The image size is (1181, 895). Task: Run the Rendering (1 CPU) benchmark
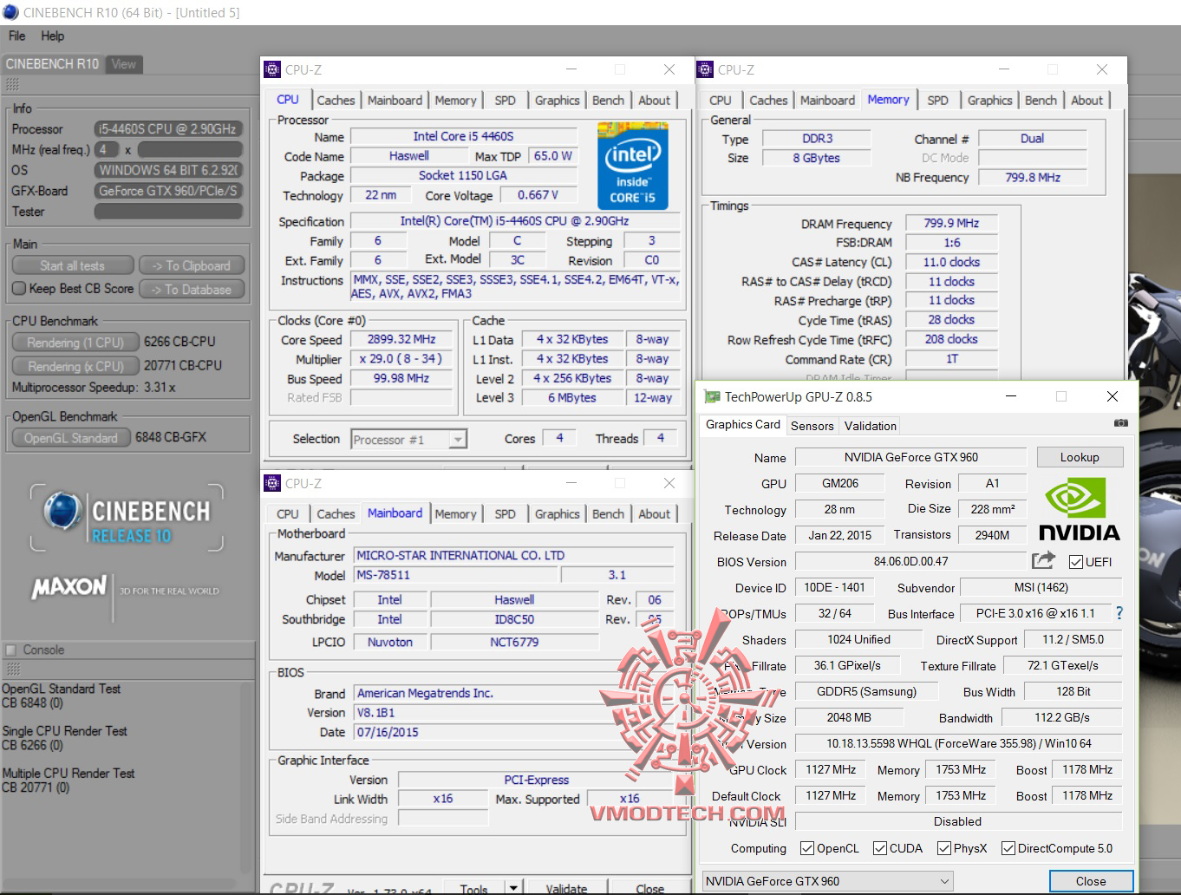(x=75, y=343)
